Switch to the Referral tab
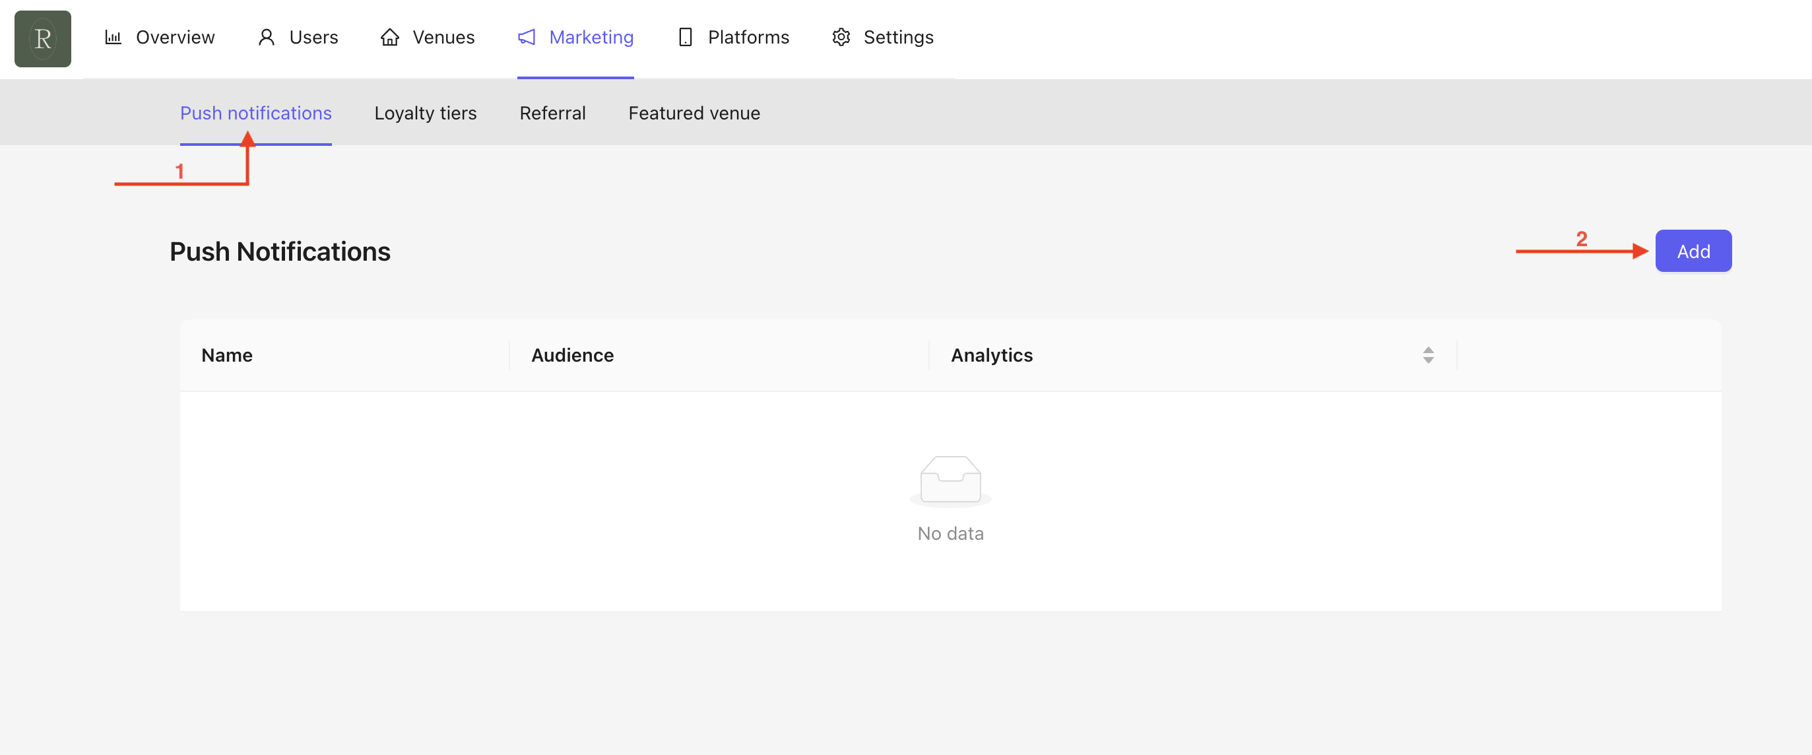 552,114
